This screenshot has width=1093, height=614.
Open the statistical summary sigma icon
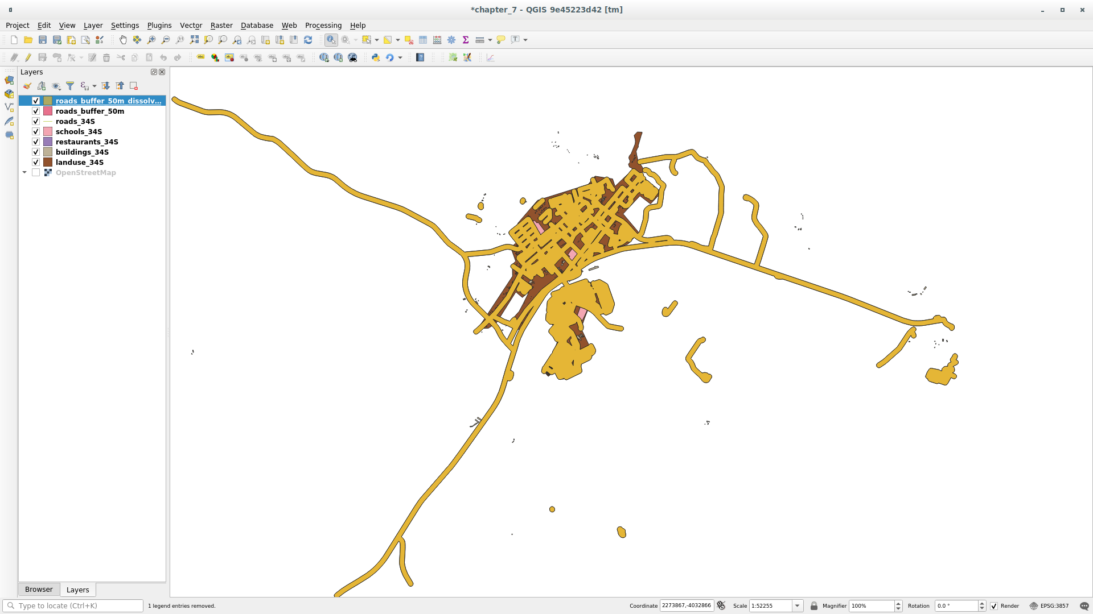point(466,40)
